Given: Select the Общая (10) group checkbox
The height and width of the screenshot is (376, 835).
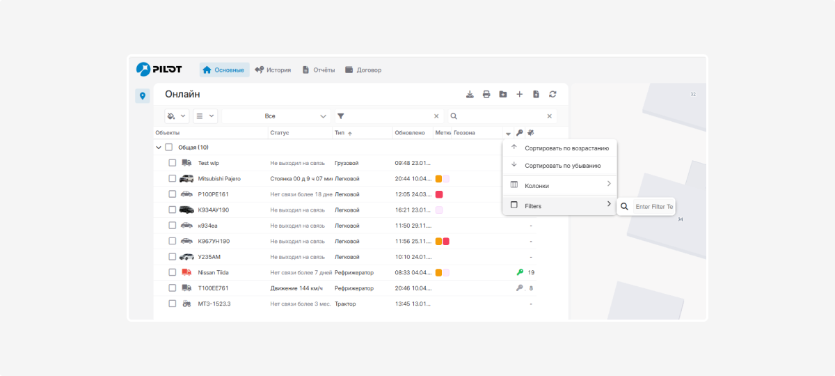Looking at the screenshot, I should 168,148.
